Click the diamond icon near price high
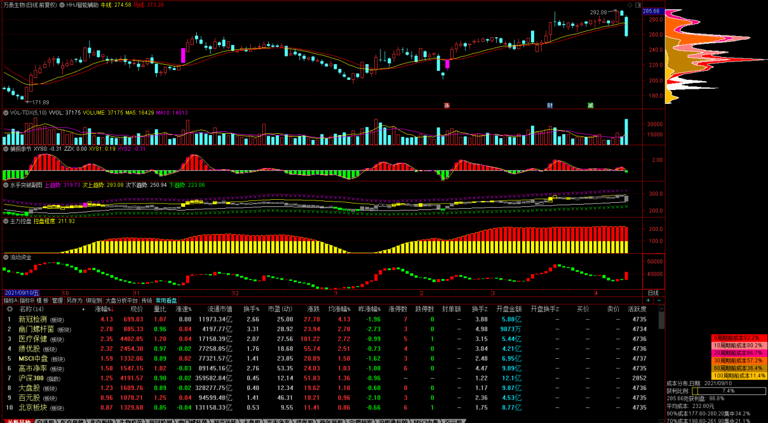 pyautogui.click(x=629, y=4)
